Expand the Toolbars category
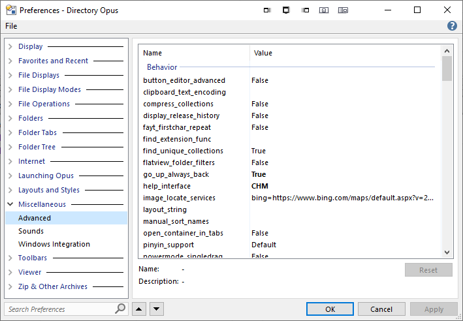The height and width of the screenshot is (321, 463). coord(10,258)
